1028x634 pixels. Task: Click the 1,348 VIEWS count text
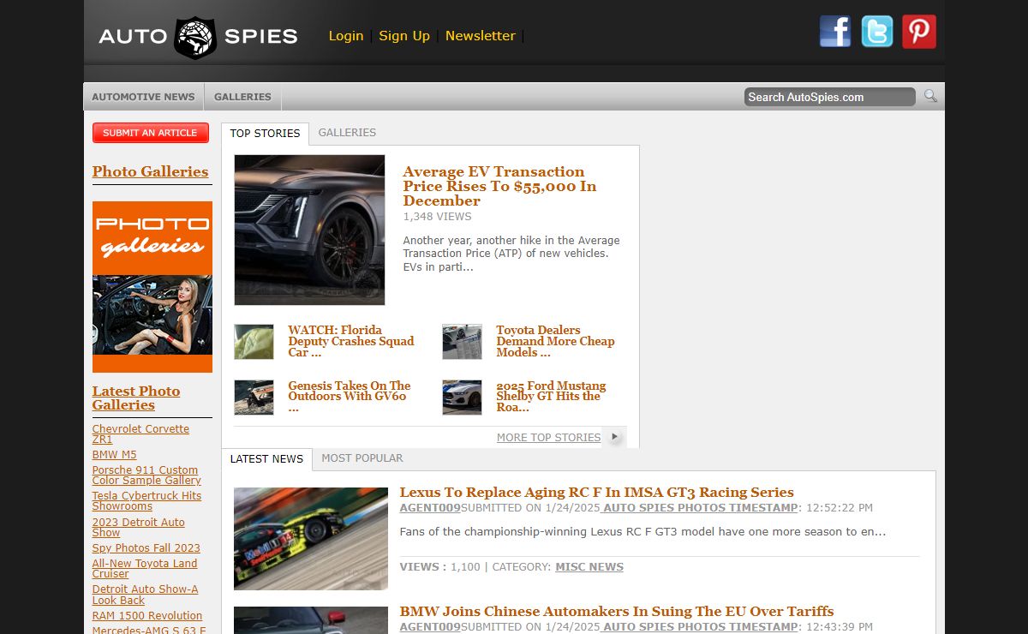coord(437,217)
